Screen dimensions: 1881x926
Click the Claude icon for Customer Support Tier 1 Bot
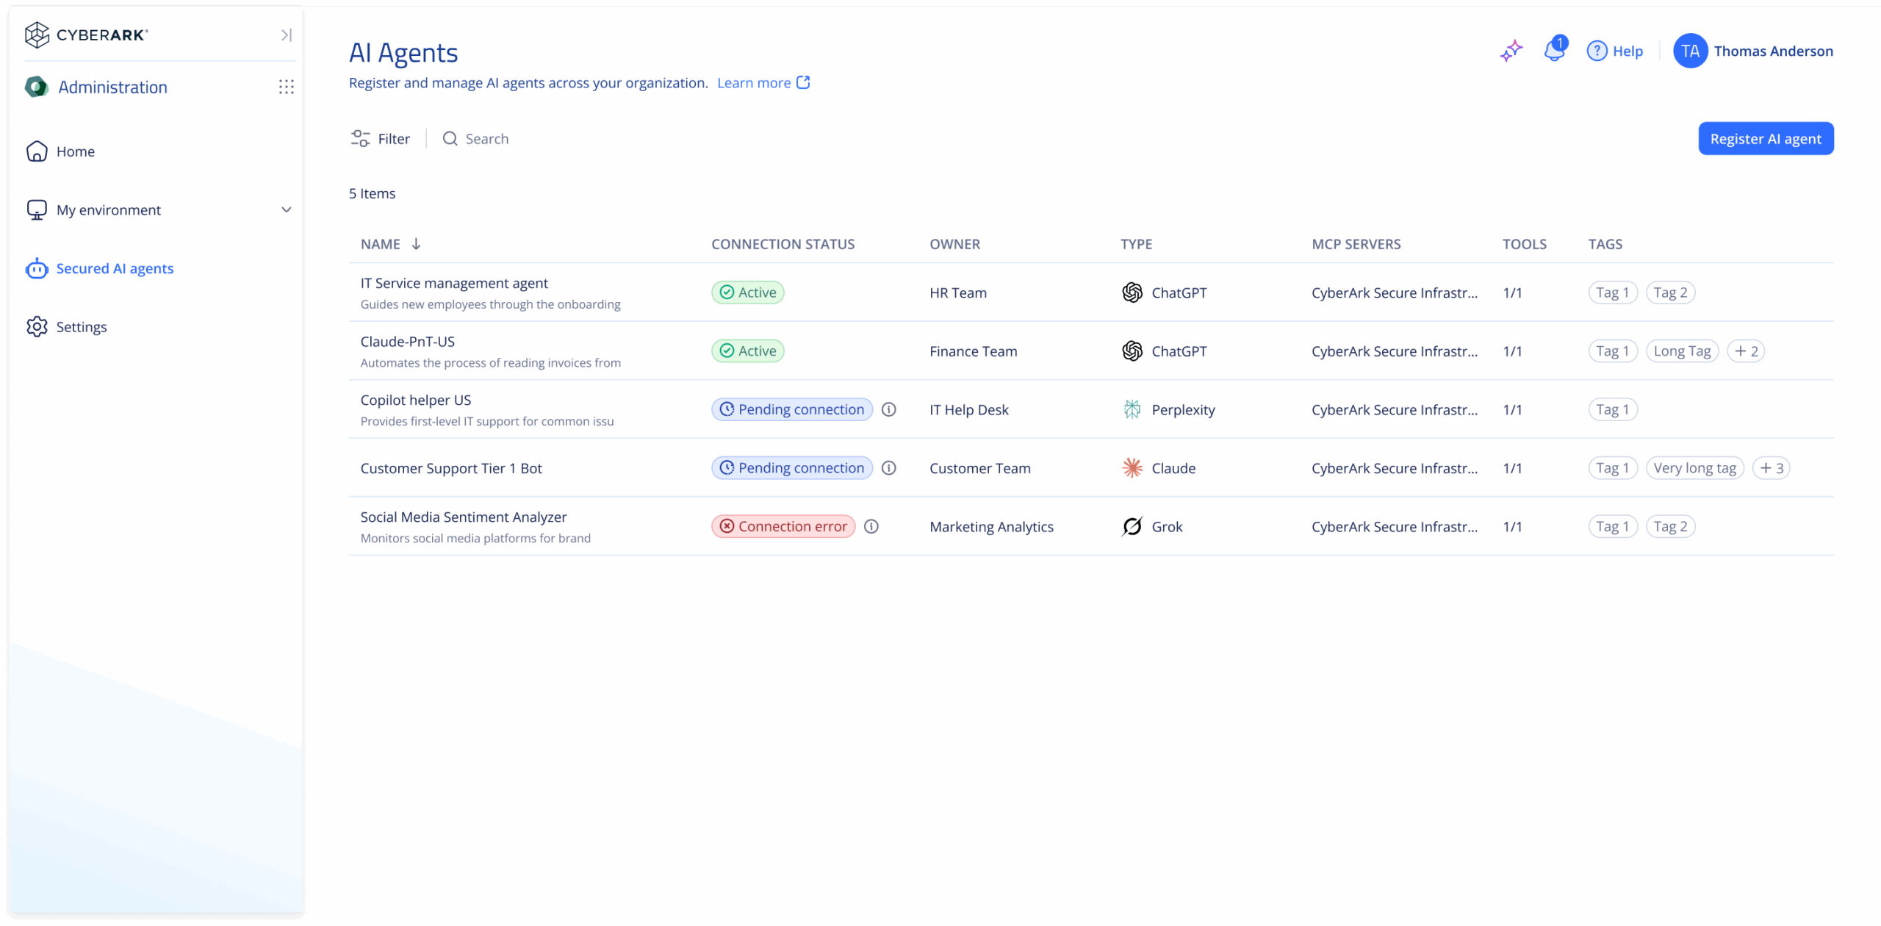click(x=1132, y=467)
